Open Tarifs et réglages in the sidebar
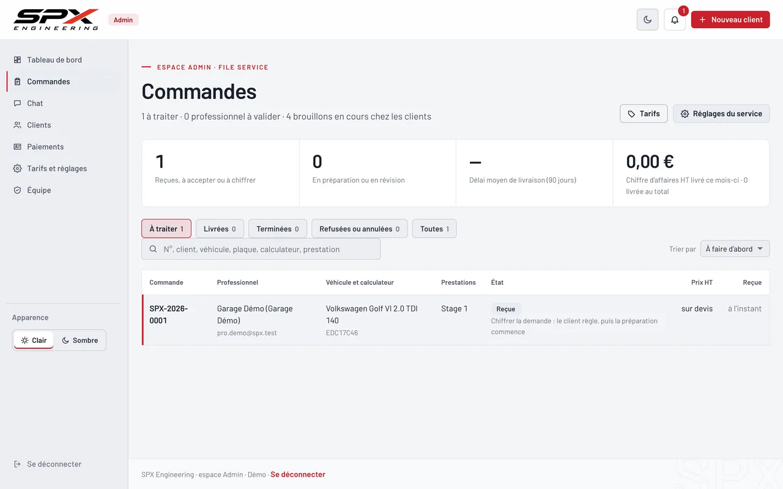Viewport: 783px width, 489px height. tap(64, 168)
